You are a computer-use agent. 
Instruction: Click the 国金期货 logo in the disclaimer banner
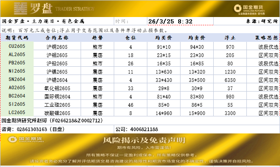tap(26, 139)
